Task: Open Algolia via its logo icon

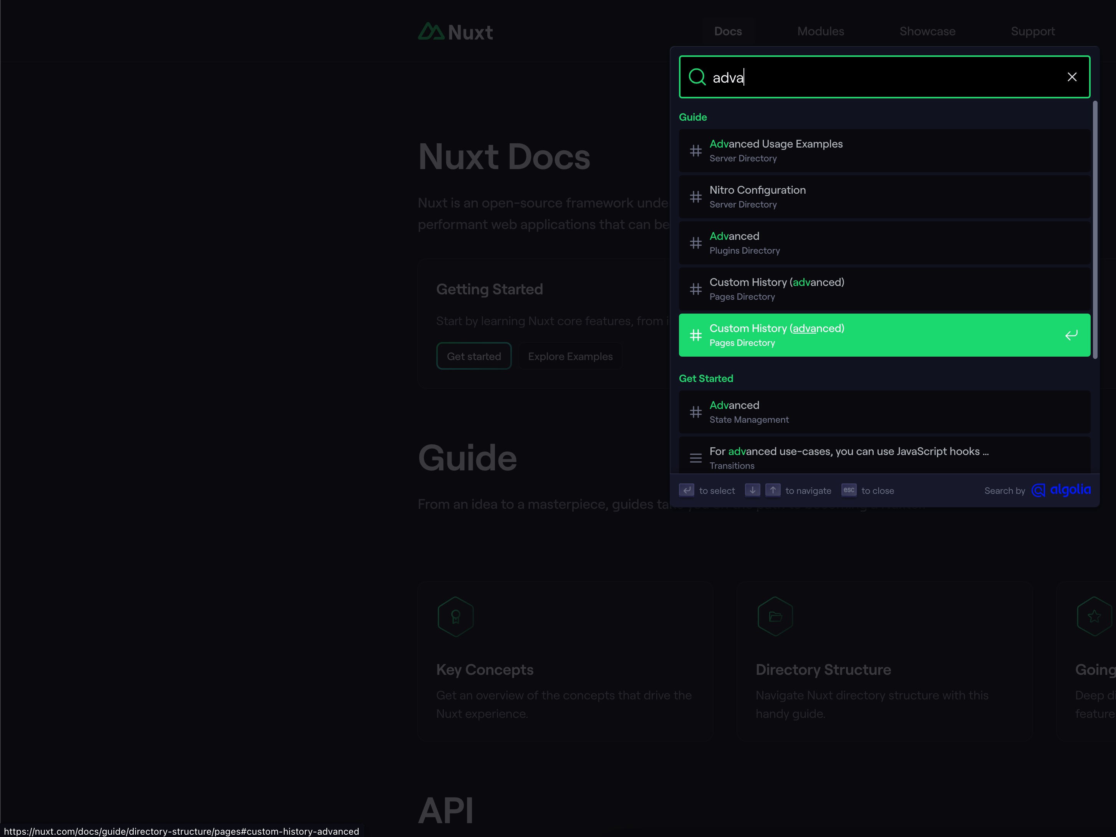Action: tap(1038, 490)
